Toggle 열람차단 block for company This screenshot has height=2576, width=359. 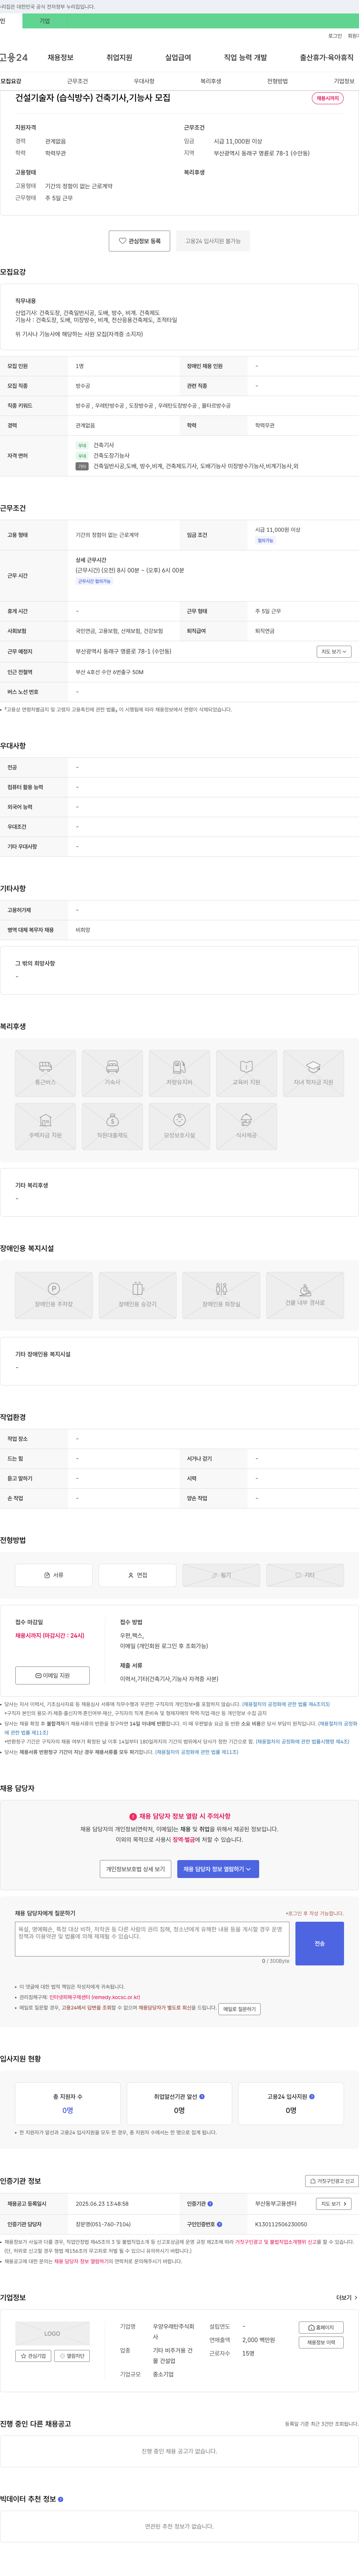pyautogui.click(x=72, y=2356)
